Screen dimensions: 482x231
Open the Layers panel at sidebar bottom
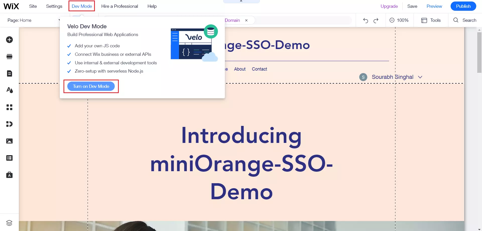pyautogui.click(x=10, y=223)
